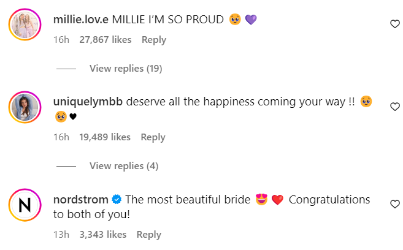This screenshot has width=403, height=250.
Task: View the 27,867 likes list
Action: click(x=106, y=39)
